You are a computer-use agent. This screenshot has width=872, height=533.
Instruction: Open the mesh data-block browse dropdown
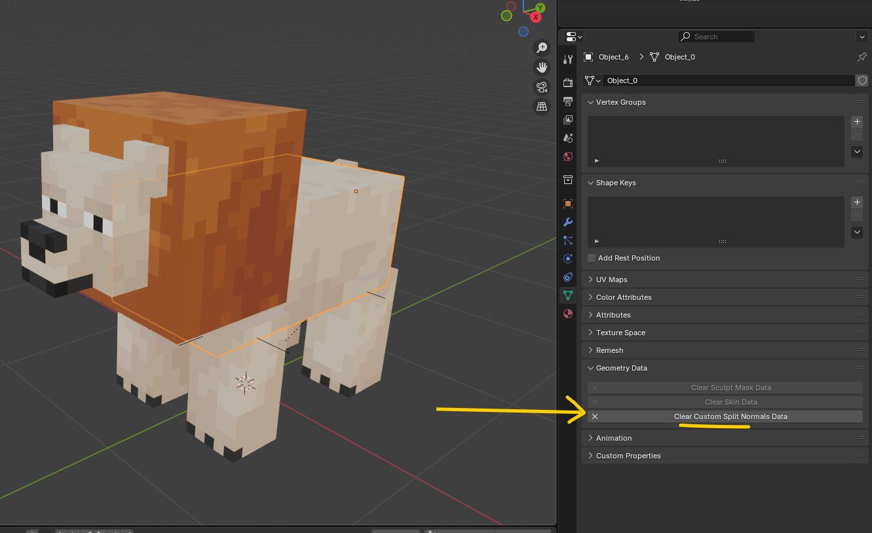coord(593,81)
